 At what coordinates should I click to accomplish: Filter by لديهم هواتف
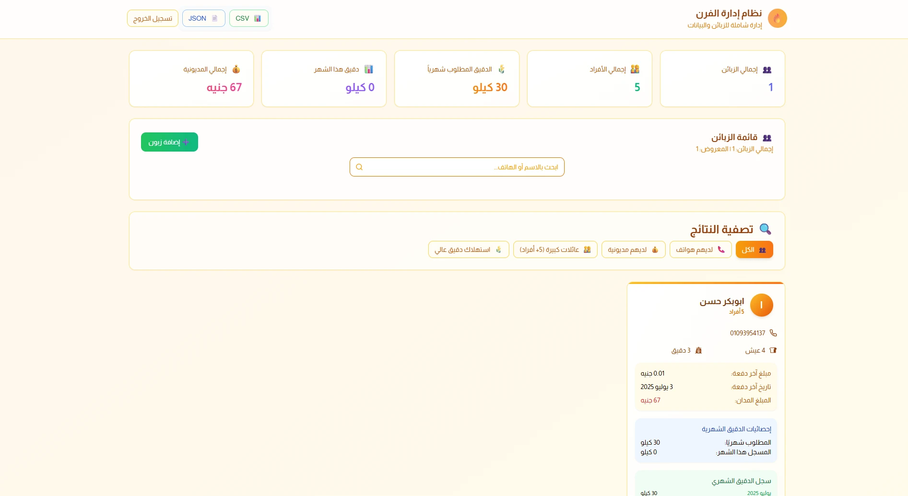click(700, 250)
